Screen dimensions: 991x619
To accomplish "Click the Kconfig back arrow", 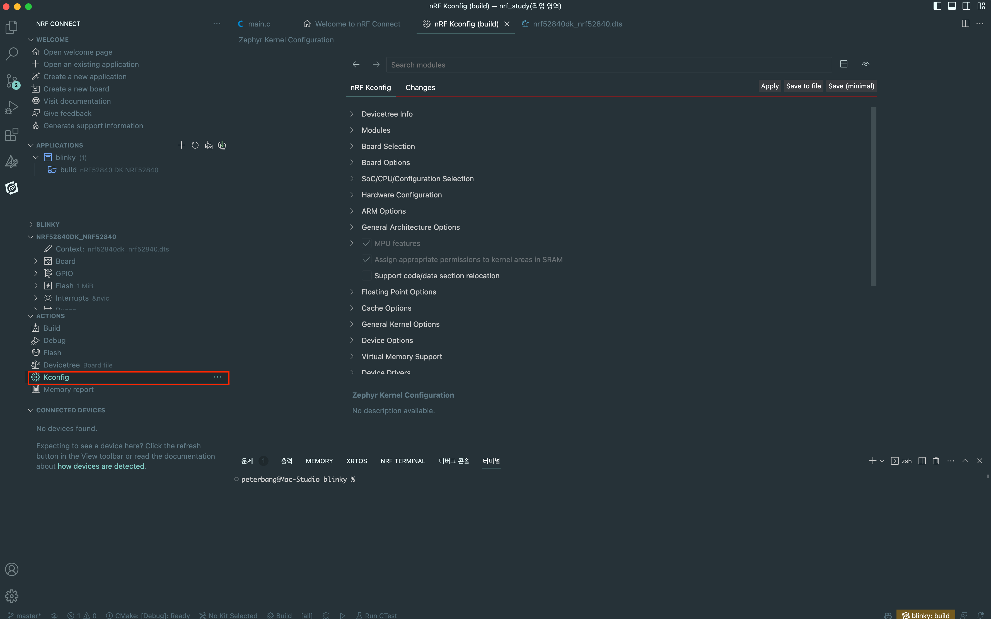I will (x=356, y=65).
